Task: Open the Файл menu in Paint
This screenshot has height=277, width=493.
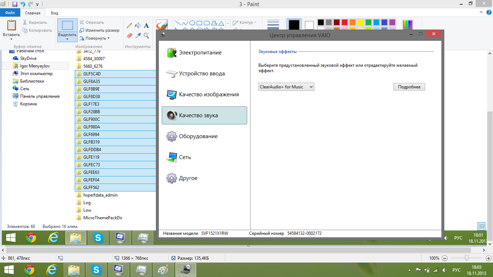Action: [10, 13]
